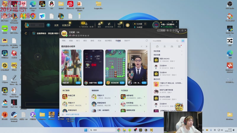
Task: Open 时光杯队伍语音 recent channel
Action: click(168, 98)
